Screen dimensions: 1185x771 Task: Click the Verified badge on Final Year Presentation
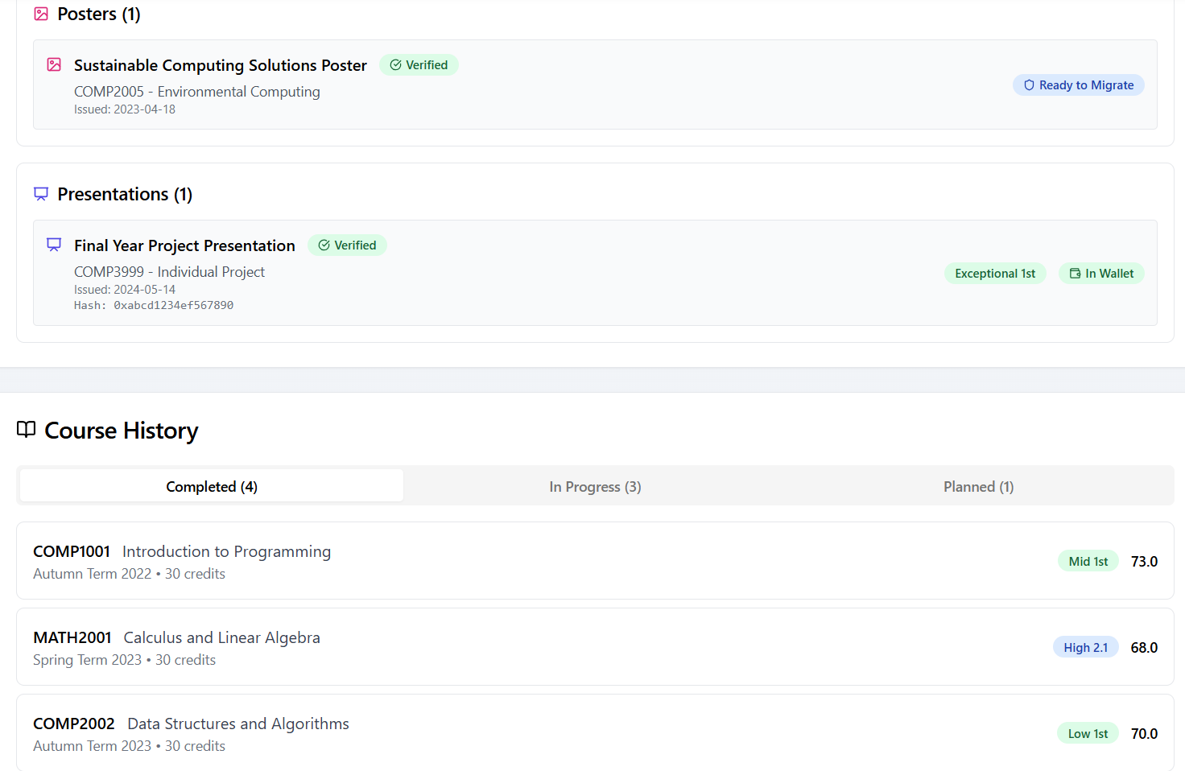[x=347, y=245]
